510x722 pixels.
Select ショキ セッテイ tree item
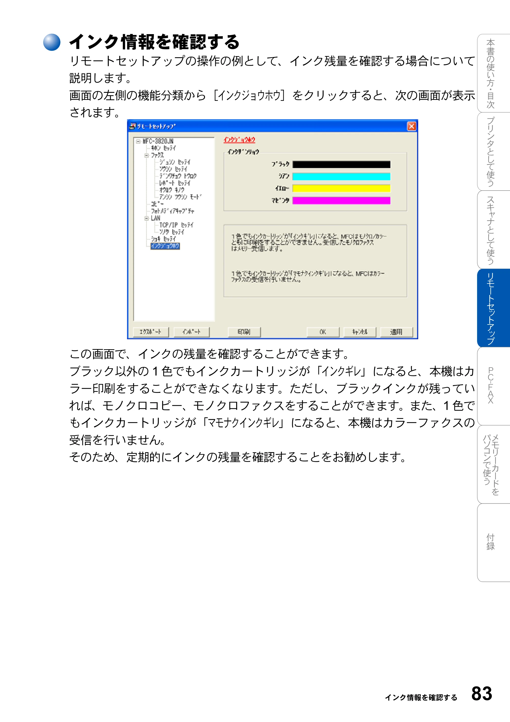point(163,239)
